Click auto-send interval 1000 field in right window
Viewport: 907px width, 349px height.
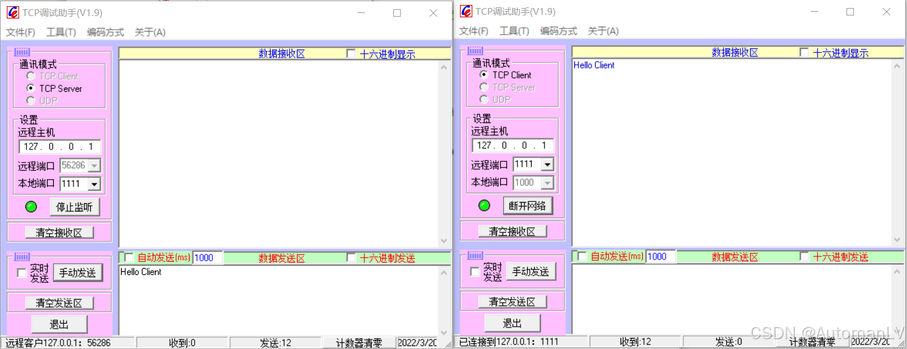(660, 256)
